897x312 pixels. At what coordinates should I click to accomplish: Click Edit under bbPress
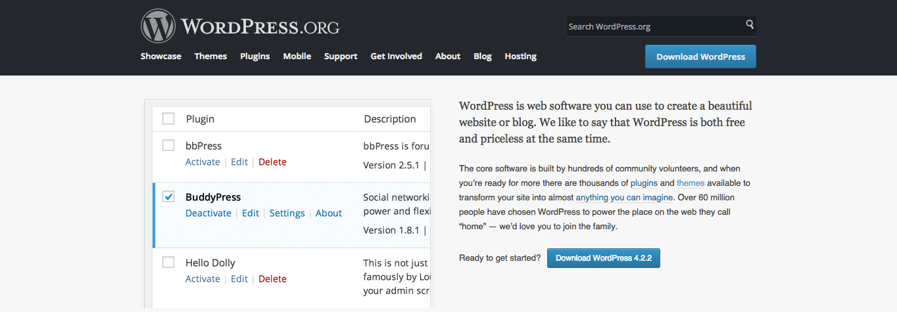point(239,162)
